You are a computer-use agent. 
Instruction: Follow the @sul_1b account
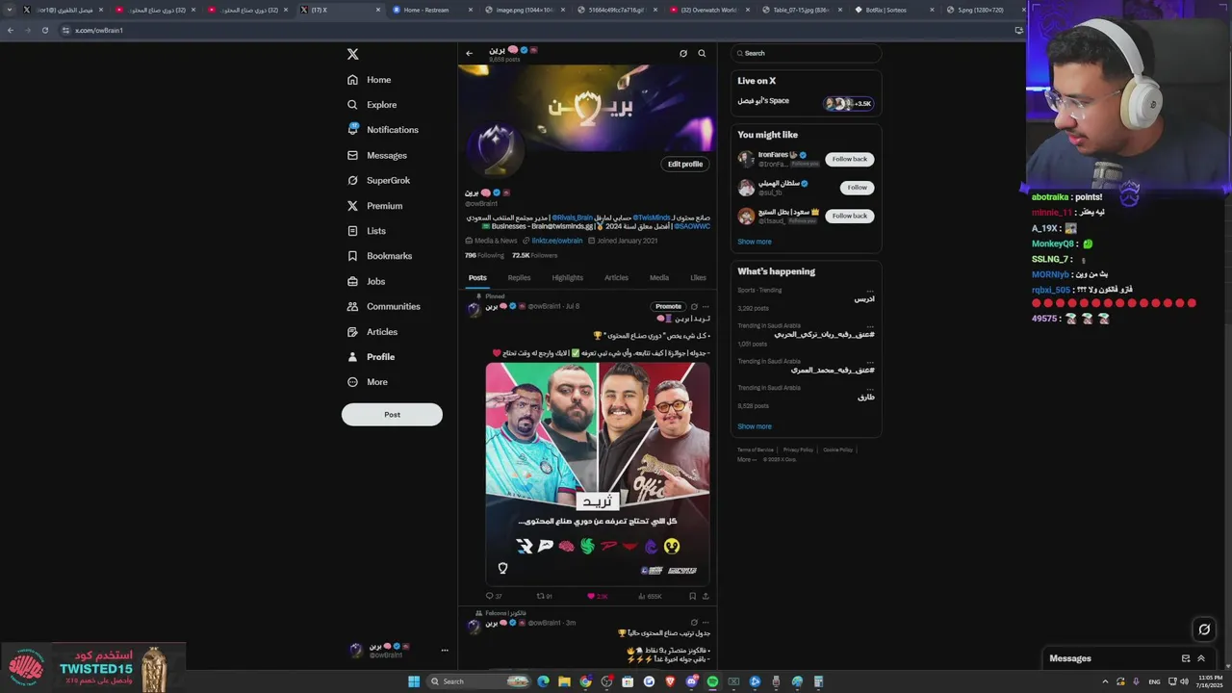[x=857, y=188]
